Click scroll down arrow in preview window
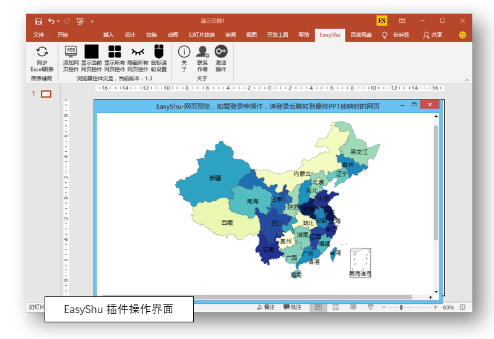The width and height of the screenshot is (494, 339). (436, 292)
